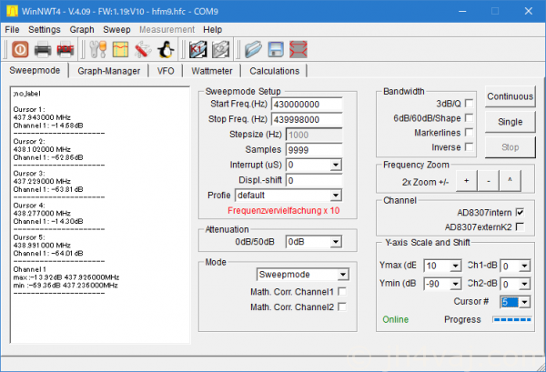Uncheck the AD8307intern channel checkbox
This screenshot has height=372, width=546.
pyautogui.click(x=520, y=212)
